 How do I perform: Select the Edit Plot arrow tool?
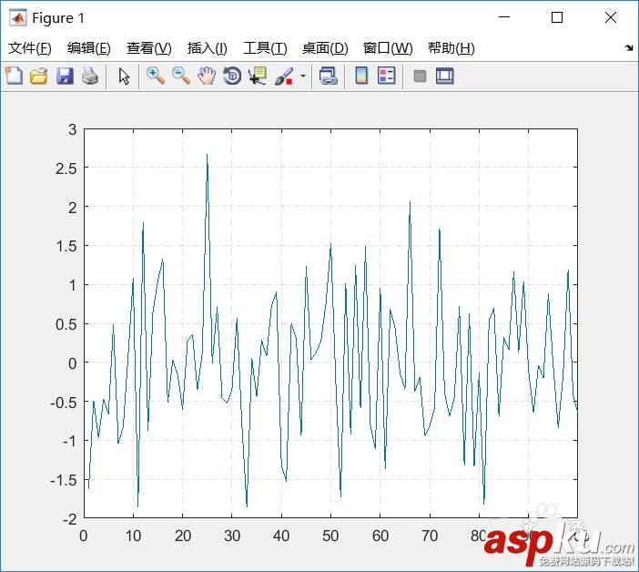[124, 76]
